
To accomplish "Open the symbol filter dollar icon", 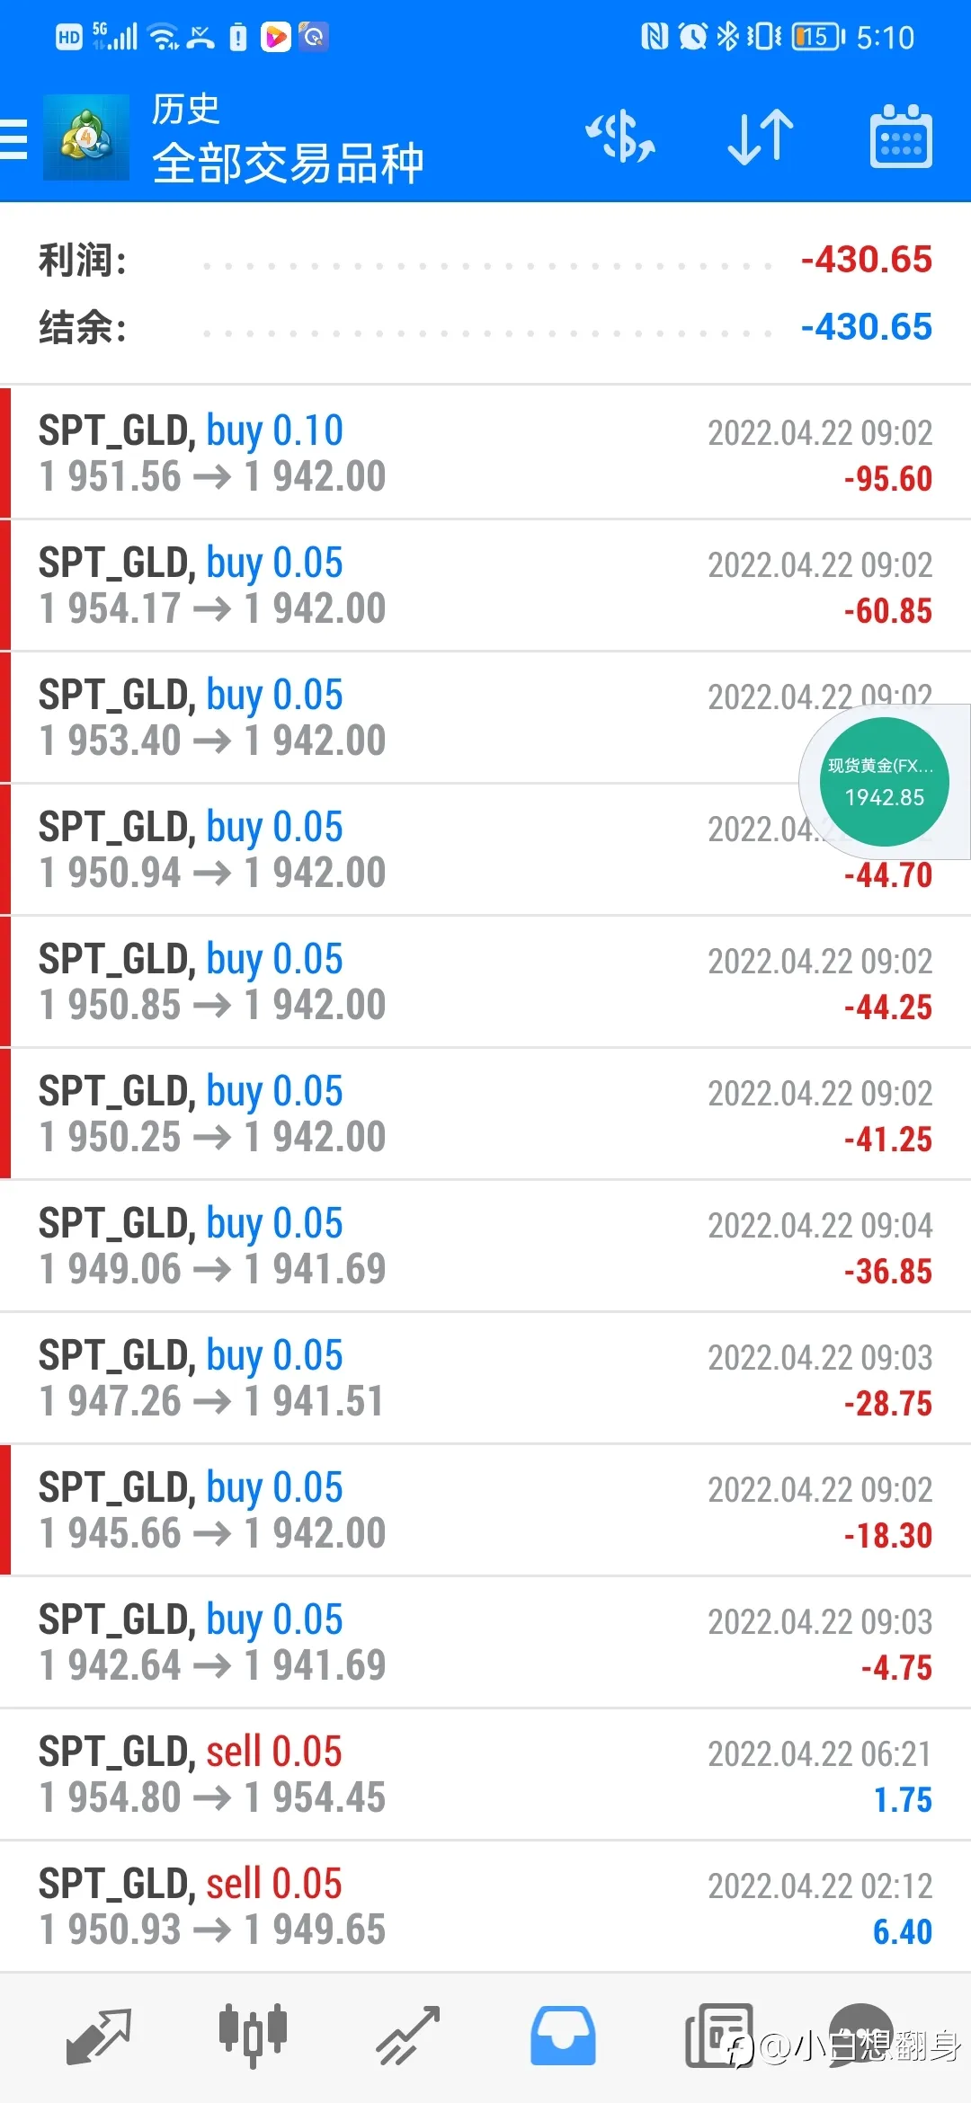I will (620, 138).
